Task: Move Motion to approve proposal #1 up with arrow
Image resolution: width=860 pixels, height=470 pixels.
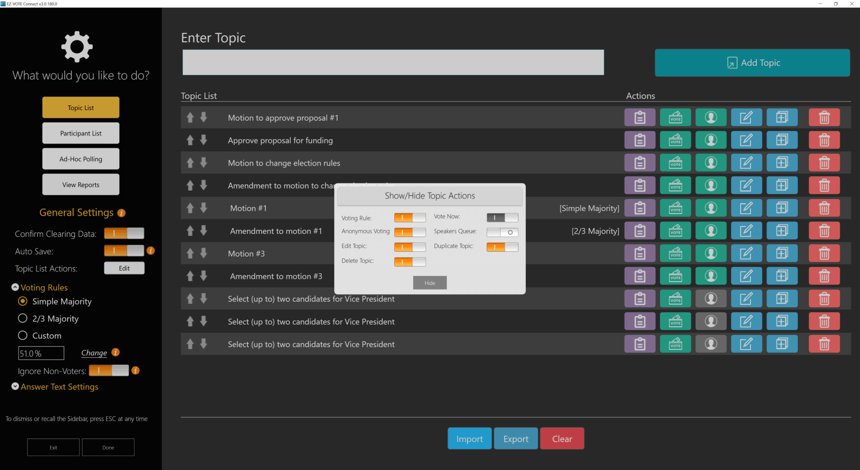Action: [x=190, y=117]
